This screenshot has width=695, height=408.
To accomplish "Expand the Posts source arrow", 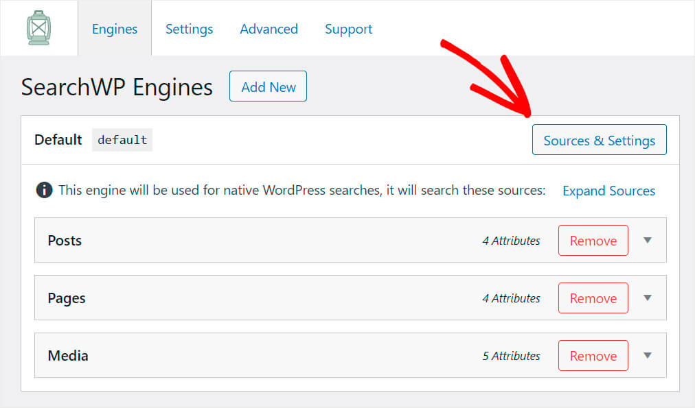I will (x=648, y=240).
